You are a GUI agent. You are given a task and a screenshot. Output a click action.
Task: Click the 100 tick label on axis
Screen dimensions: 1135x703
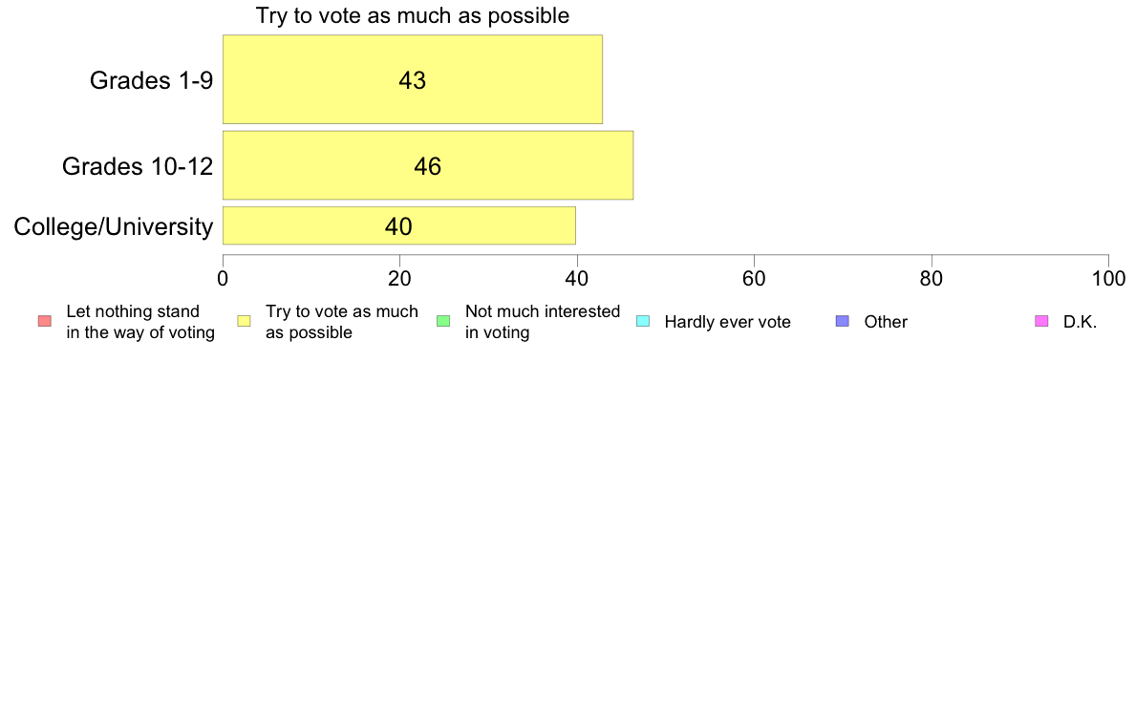pos(1108,279)
